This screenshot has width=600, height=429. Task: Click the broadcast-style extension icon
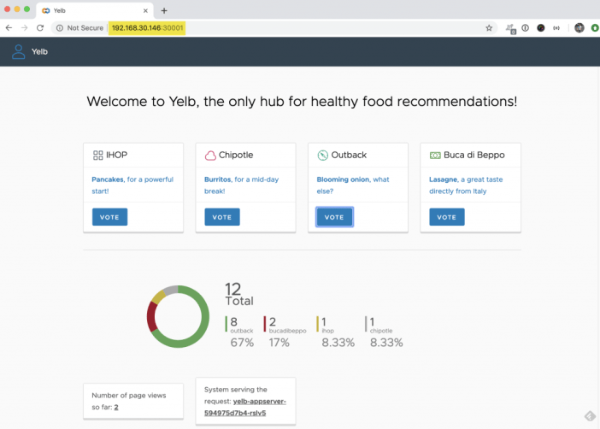(556, 28)
